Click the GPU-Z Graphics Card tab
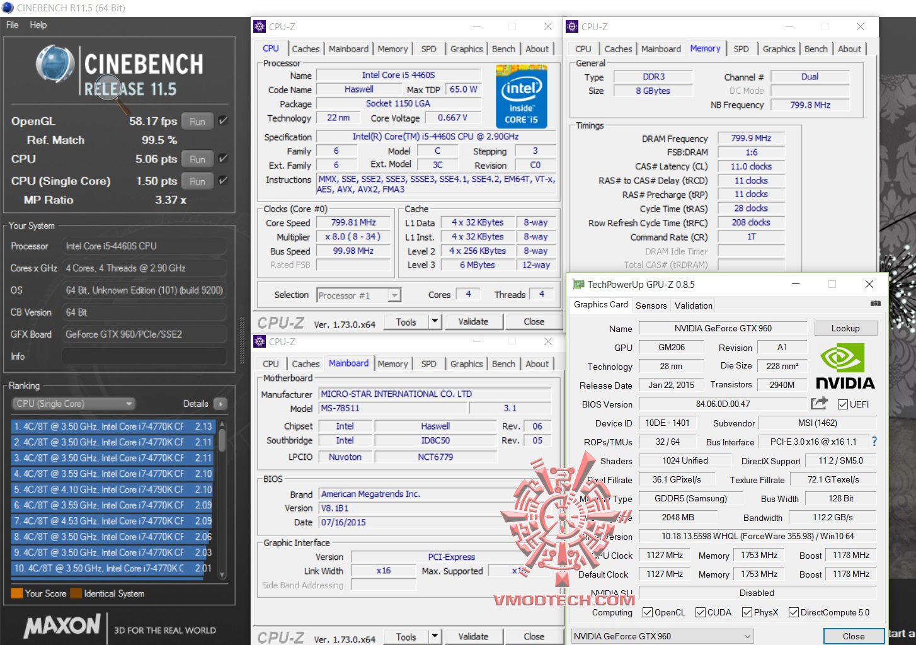Viewport: 916px width, 645px height. (600, 305)
